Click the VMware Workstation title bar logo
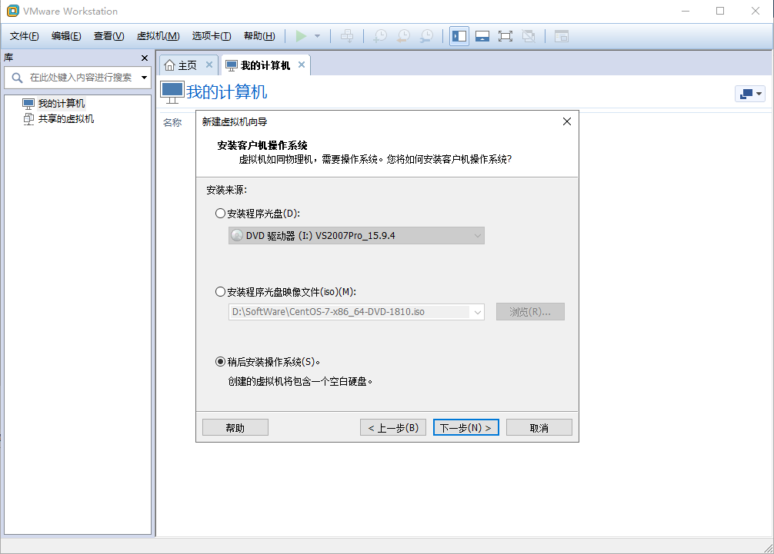The width and height of the screenshot is (774, 554). click(12, 11)
